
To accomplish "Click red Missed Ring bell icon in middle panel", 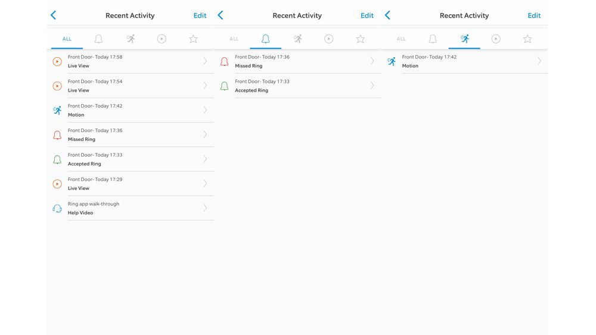I will click(224, 61).
